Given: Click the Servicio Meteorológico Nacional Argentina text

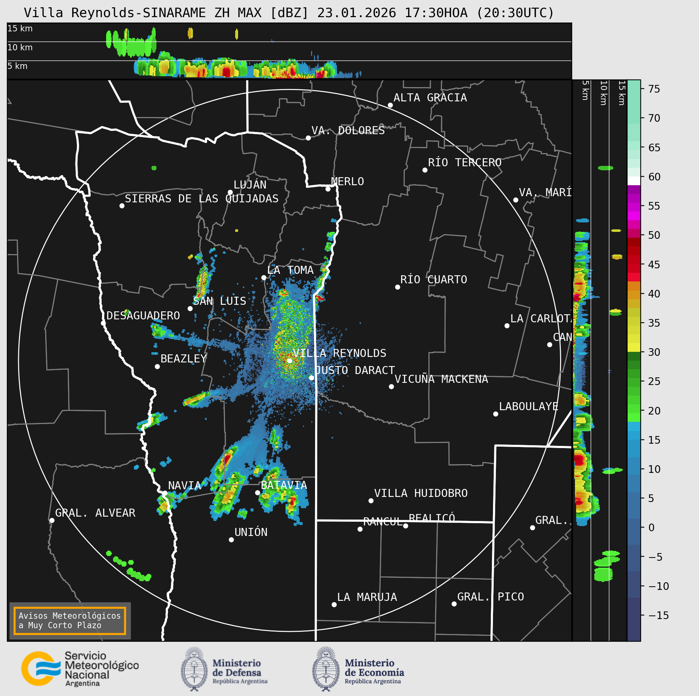Looking at the screenshot, I should [102, 669].
